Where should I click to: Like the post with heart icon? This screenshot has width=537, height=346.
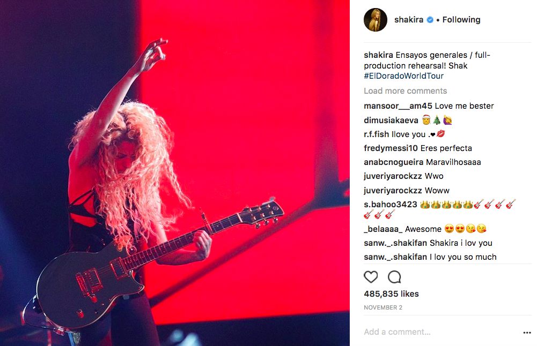pyautogui.click(x=371, y=277)
